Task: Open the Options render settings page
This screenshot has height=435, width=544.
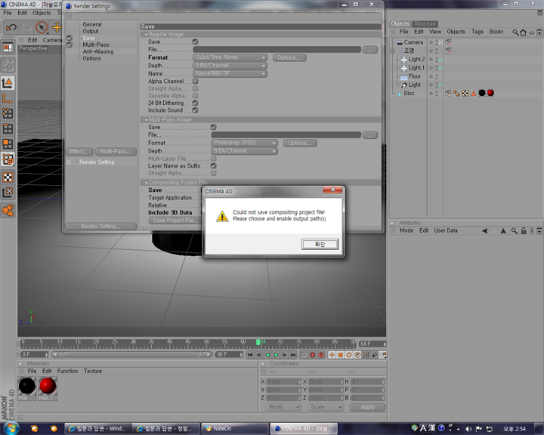Action: pos(91,58)
